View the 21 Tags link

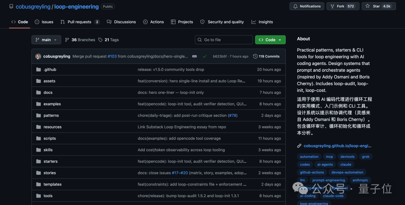108,40
